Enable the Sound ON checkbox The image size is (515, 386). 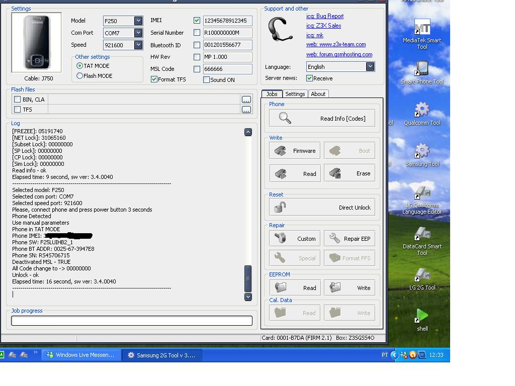click(x=207, y=79)
